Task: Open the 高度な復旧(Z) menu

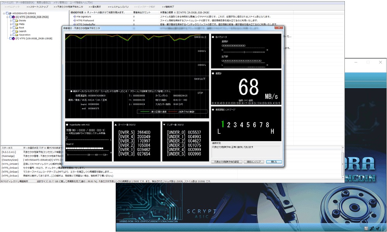Action: [x=44, y=3]
